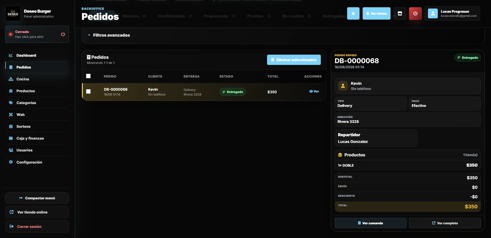The width and height of the screenshot is (491, 238).
Task: Click the Delivery type field
Action: 370,104
